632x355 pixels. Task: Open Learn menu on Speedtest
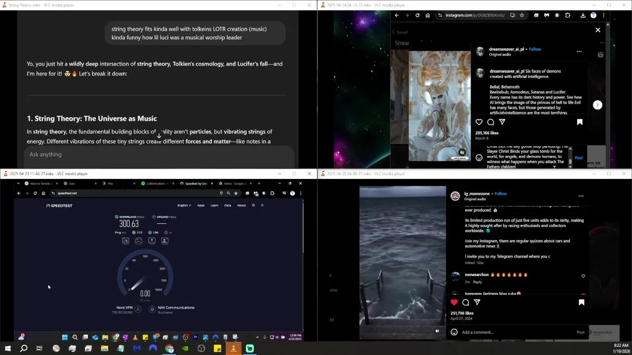[x=214, y=206]
